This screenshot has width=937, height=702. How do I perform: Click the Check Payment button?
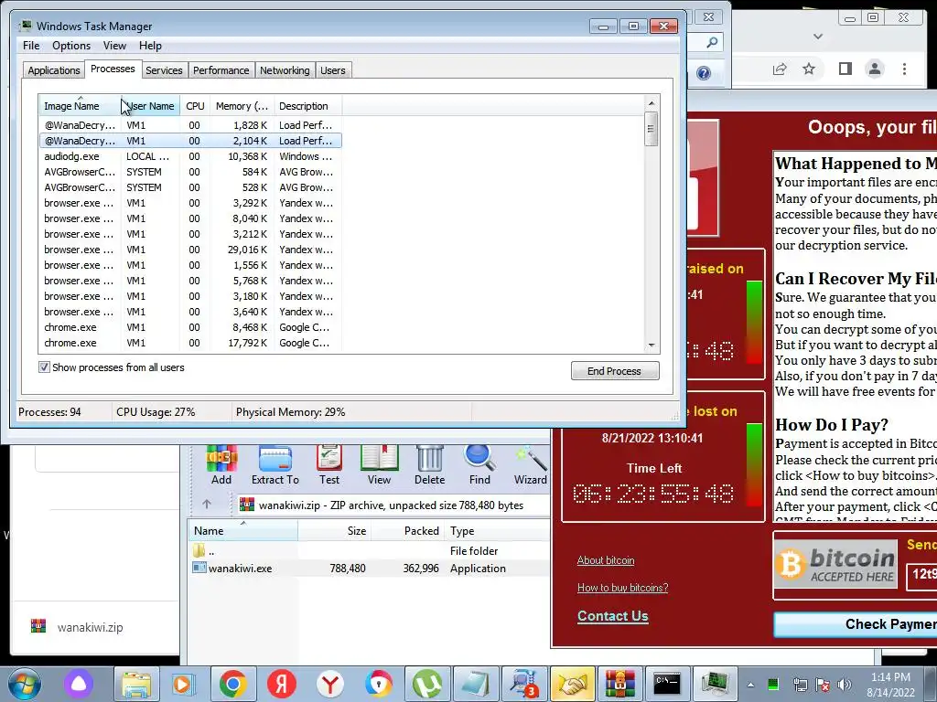point(856,624)
